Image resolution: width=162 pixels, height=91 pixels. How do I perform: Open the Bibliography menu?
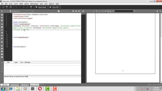34,4
